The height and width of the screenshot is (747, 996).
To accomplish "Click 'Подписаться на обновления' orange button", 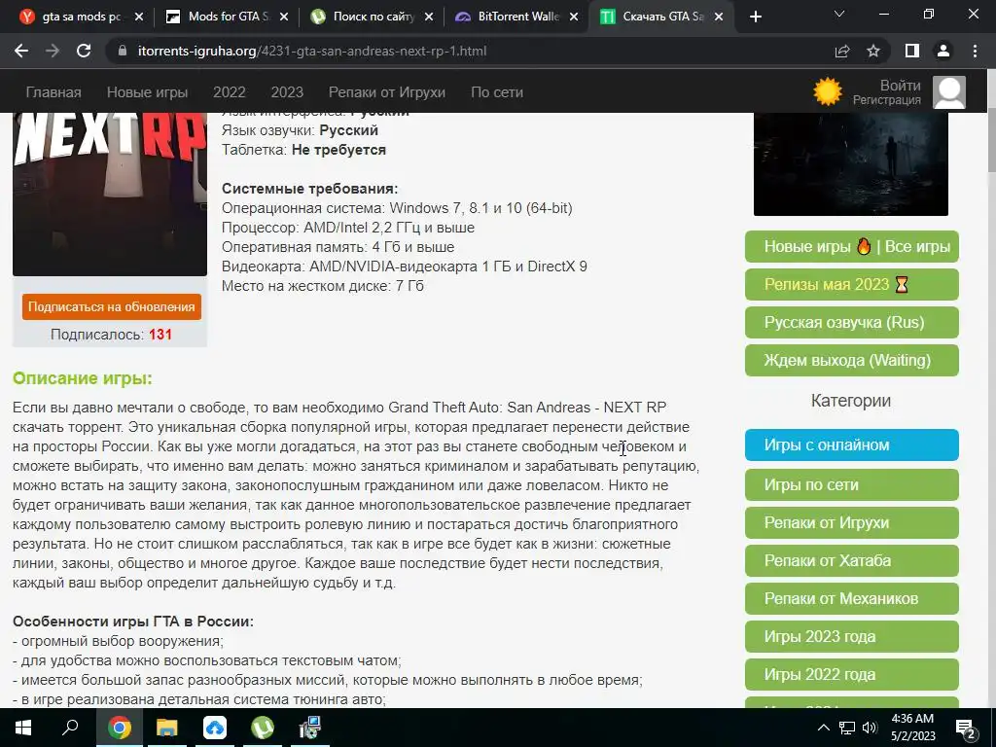I will click(112, 306).
